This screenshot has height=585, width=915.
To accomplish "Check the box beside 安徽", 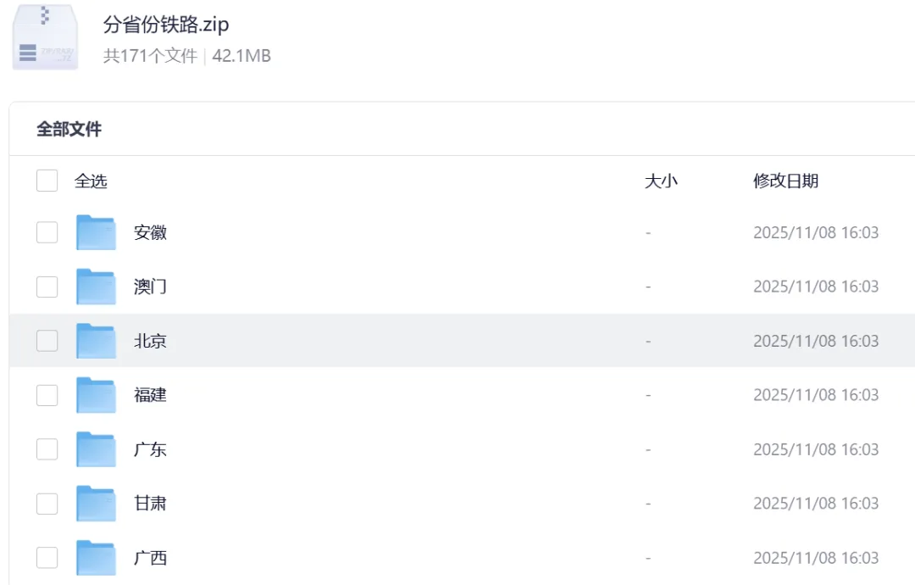I will 47,232.
